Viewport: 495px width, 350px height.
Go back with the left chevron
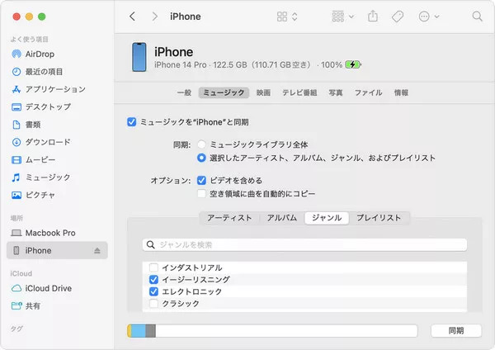click(x=132, y=17)
